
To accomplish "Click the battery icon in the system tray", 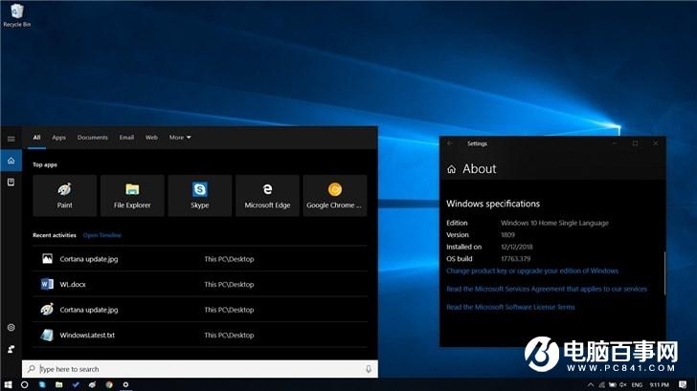I will click(x=613, y=385).
